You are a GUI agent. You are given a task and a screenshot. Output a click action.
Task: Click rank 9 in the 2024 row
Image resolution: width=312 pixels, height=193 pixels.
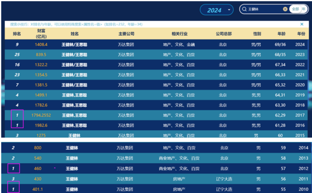tap(17, 44)
